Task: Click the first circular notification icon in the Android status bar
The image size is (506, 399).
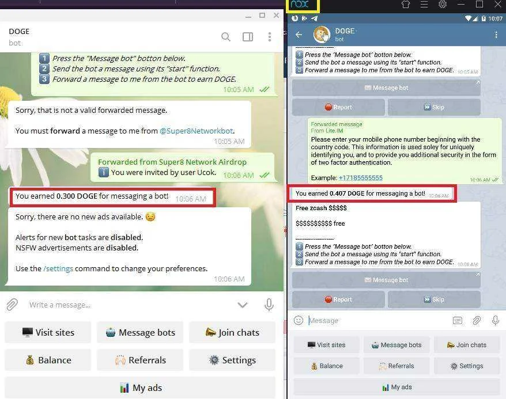Action: click(294, 18)
